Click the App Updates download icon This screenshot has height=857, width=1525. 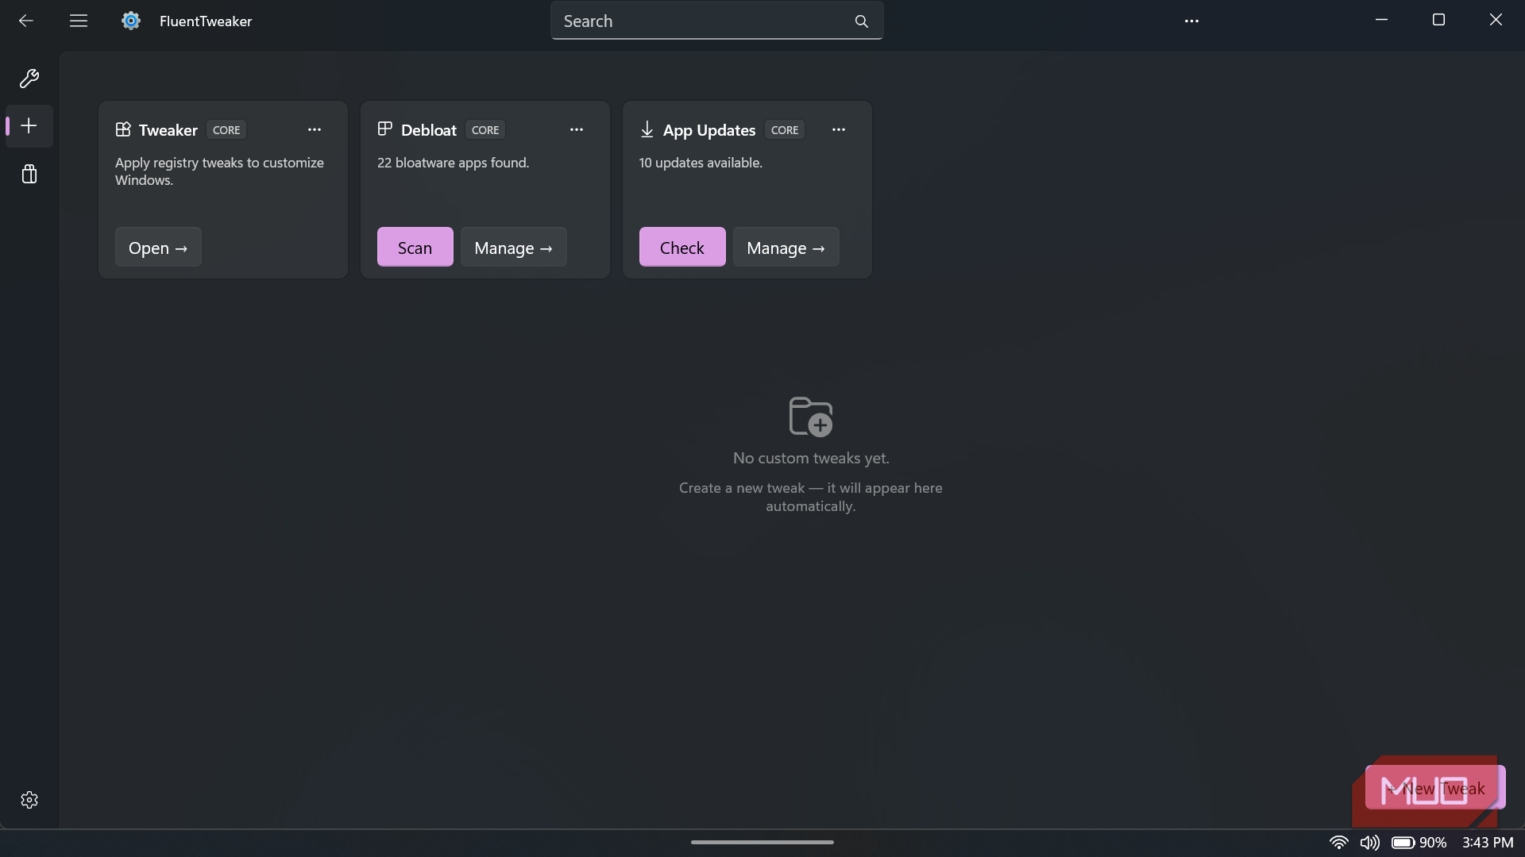click(x=647, y=129)
